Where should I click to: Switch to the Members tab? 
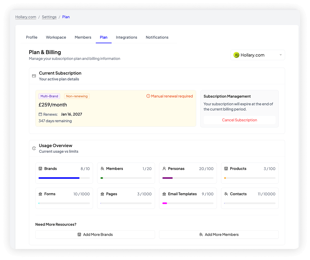(83, 37)
